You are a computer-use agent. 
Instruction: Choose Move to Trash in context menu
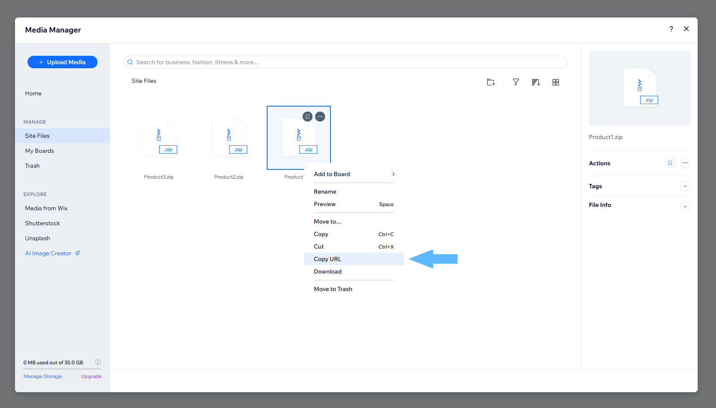click(354, 289)
